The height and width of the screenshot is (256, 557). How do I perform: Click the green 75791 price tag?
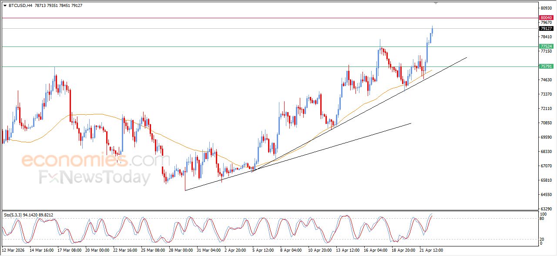tap(546, 66)
